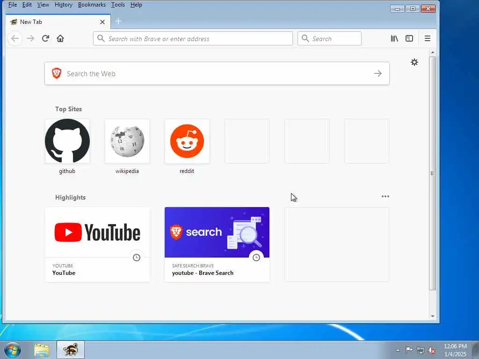Open the Highlights section three-dot menu

385,196
